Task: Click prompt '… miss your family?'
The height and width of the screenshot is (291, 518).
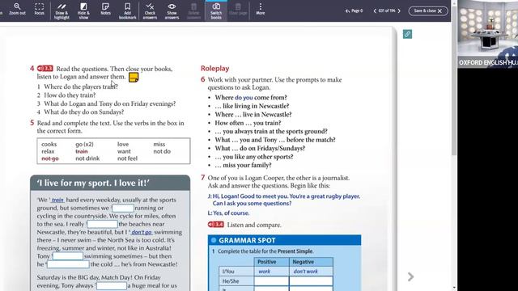Action: (243, 165)
